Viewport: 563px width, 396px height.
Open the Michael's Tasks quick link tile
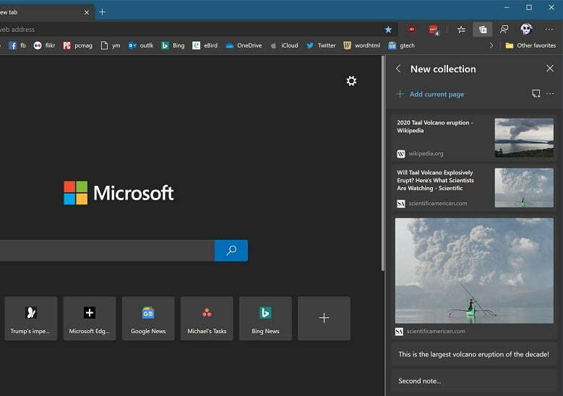click(x=207, y=318)
